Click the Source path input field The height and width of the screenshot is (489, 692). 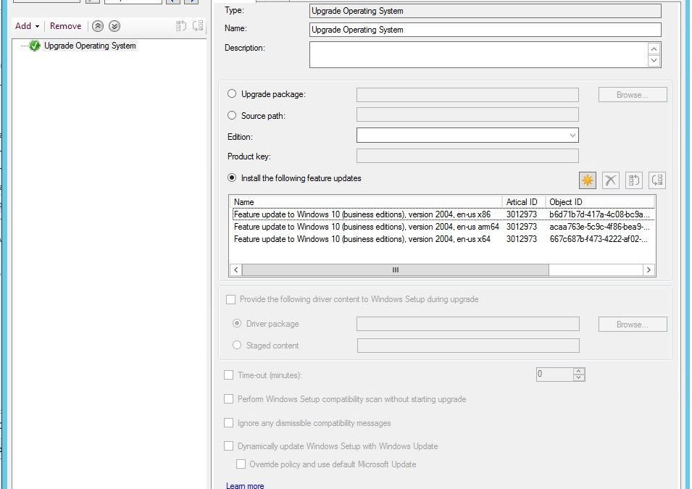467,114
